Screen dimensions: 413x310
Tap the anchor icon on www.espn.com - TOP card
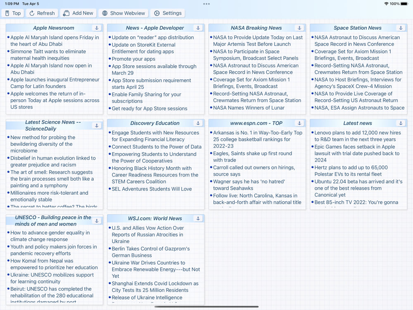pos(299,123)
